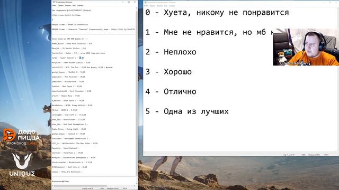Click the line '0 - Хуета, никому не понравится'
The image size is (339, 190).
pyautogui.click(x=217, y=13)
